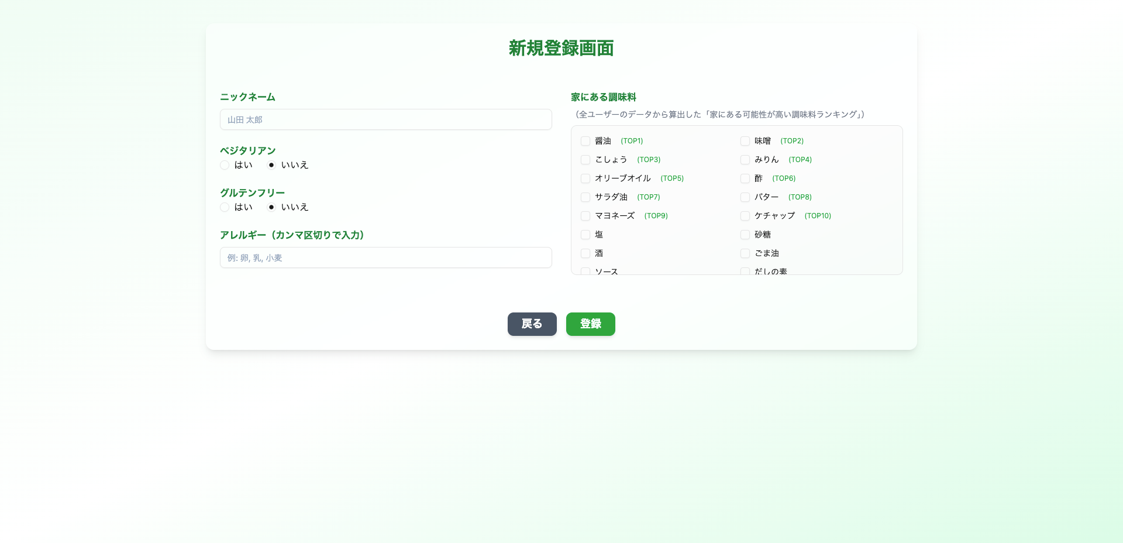Click the ニックネーム field label
Viewport: 1123px width, 543px height.
pyautogui.click(x=247, y=97)
